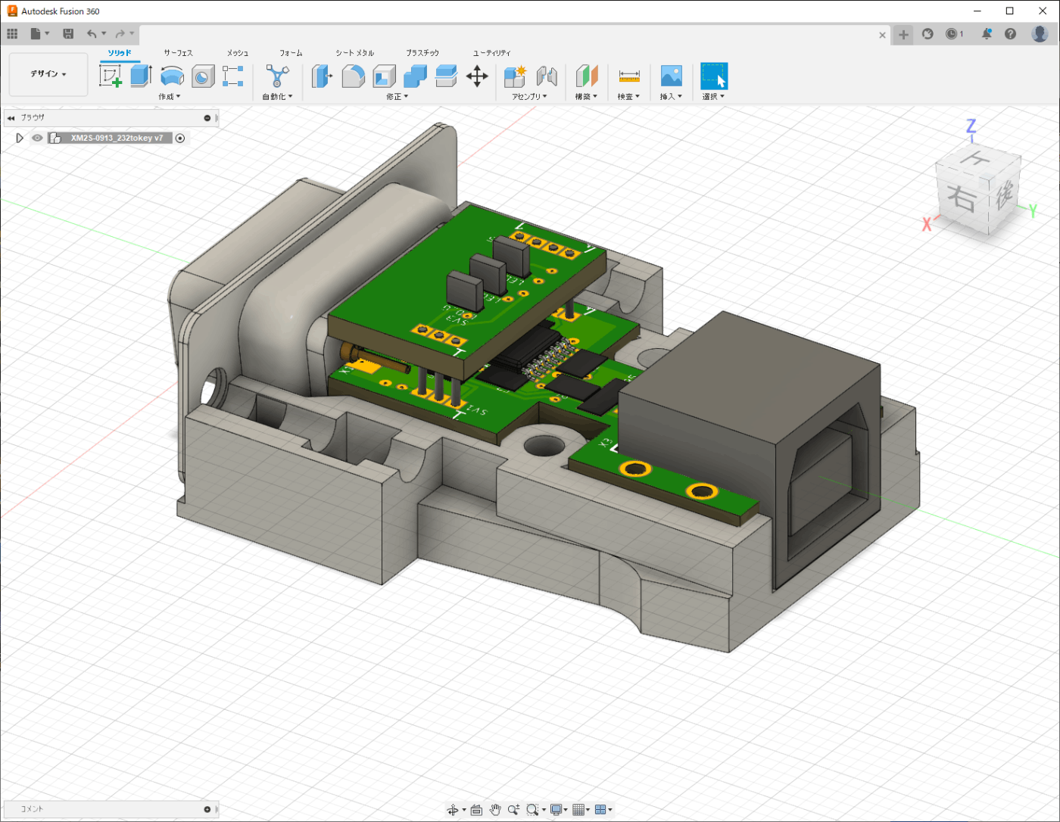Viewport: 1060px width, 822px height.
Task: Activate component radio button for XM2S-0913_232tokey v7
Action: point(180,138)
